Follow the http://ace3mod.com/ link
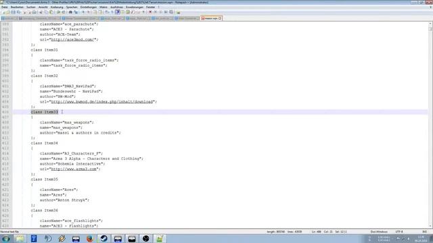Viewport: 433px width, 243px height. [73, 39]
